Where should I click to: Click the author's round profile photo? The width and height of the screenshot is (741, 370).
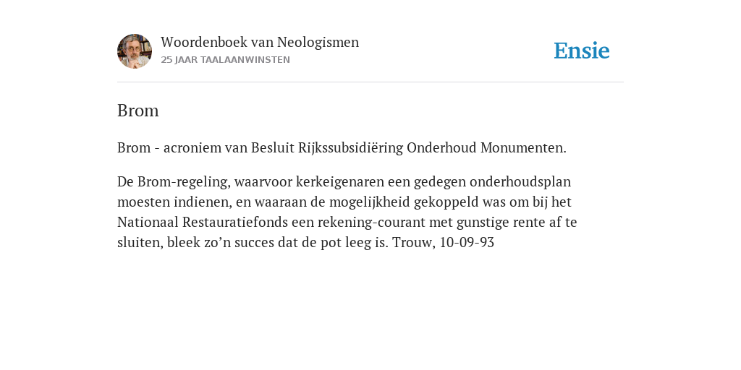pyautogui.click(x=135, y=51)
